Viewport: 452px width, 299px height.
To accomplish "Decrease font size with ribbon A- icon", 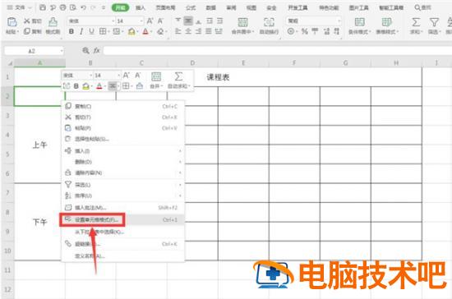I will 160,21.
